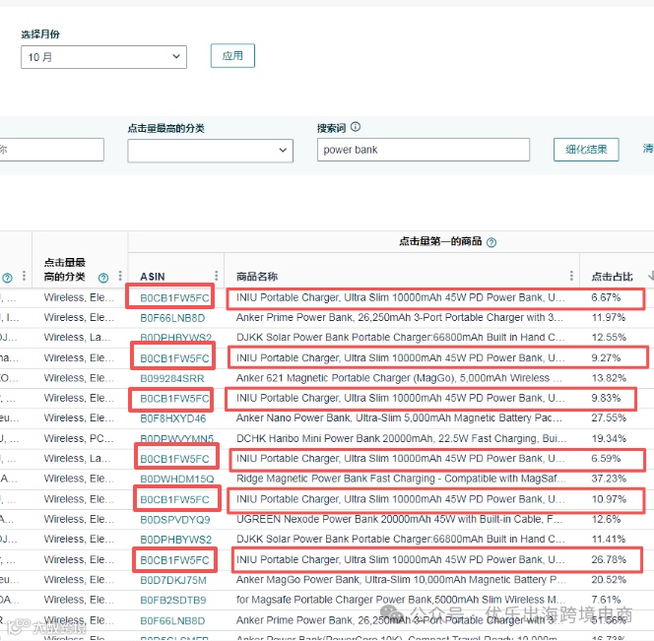Image resolution: width=654 pixels, height=641 pixels.
Task: Click the 细化结果 refine results button
Action: click(586, 150)
